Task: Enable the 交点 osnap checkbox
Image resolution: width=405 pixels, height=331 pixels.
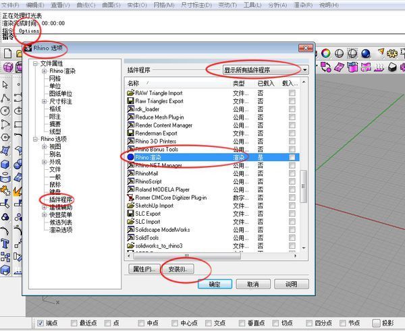Action: [x=208, y=323]
